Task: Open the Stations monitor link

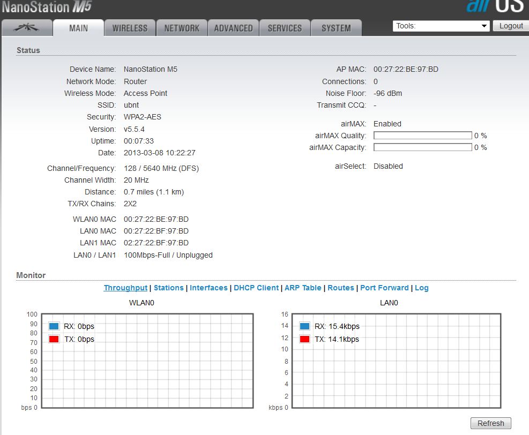Action: click(x=169, y=288)
